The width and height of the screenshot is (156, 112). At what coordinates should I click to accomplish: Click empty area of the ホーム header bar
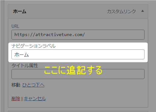[x=66, y=11]
